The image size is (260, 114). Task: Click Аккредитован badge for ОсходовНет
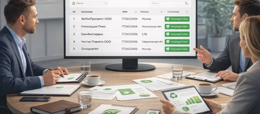tap(177, 49)
